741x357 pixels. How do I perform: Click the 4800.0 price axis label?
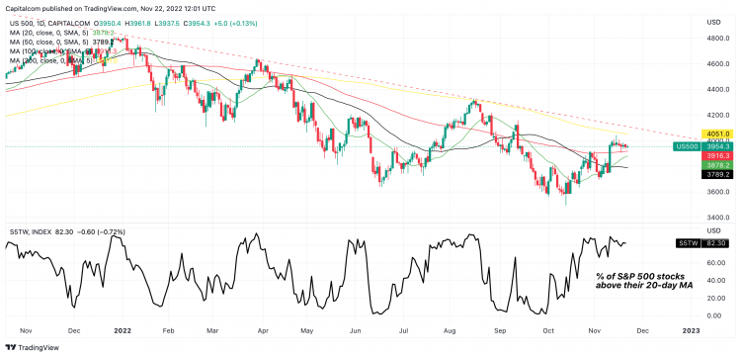click(717, 38)
